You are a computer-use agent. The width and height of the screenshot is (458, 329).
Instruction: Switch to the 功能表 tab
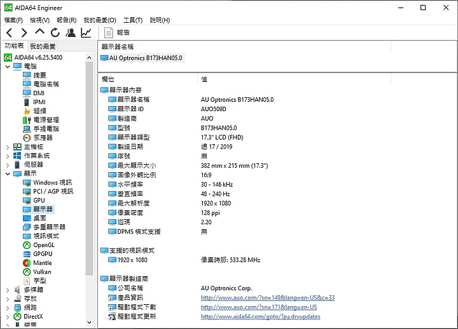14,46
